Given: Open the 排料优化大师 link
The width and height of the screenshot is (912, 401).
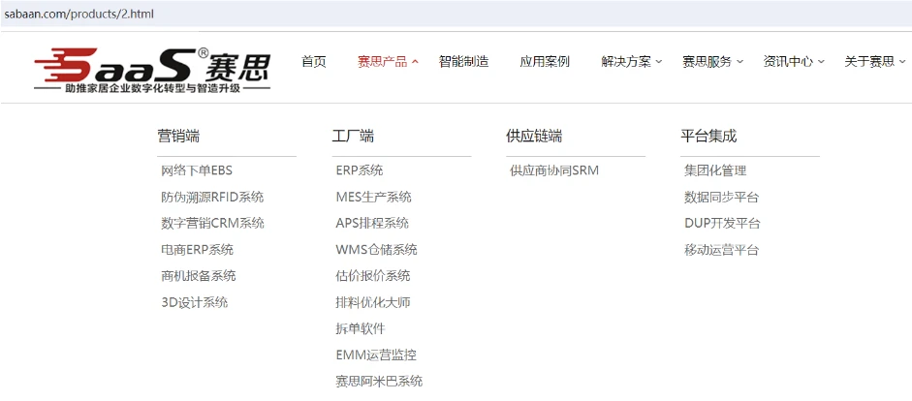Looking at the screenshot, I should pos(373,302).
